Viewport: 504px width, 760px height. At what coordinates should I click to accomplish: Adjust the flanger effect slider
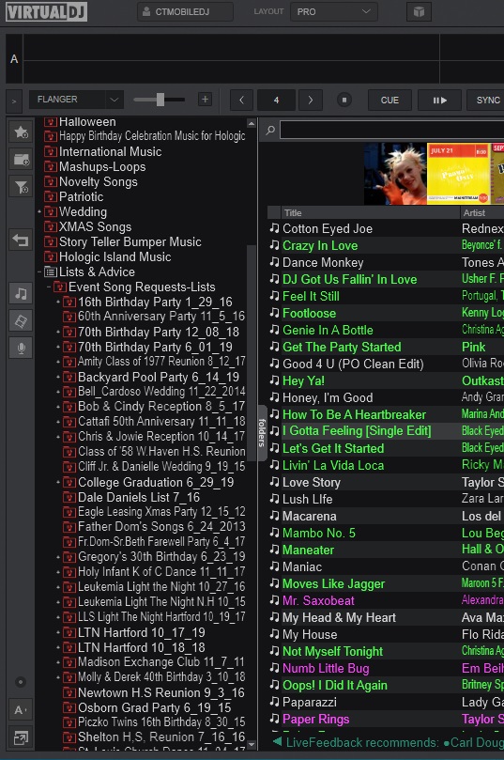point(160,100)
